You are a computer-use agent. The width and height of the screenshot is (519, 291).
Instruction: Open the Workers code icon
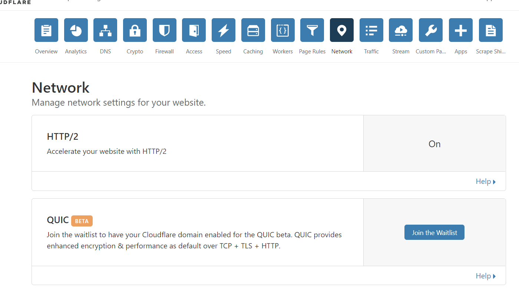pos(283,30)
